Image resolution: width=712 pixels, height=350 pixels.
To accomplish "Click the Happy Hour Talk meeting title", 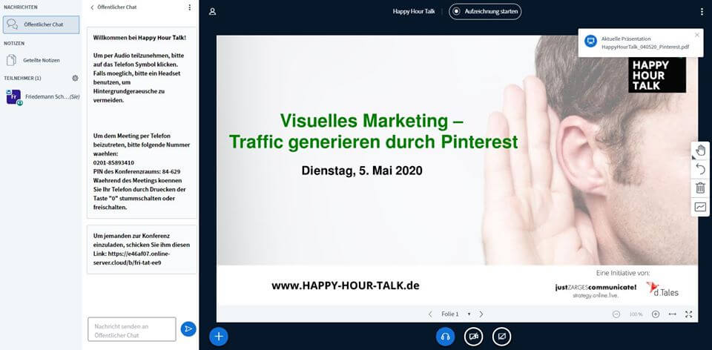I will [414, 11].
